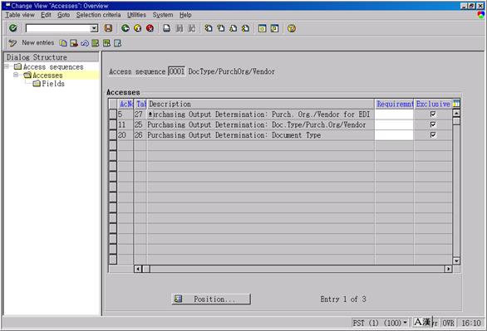Click Requirement field for access 20

(394, 135)
